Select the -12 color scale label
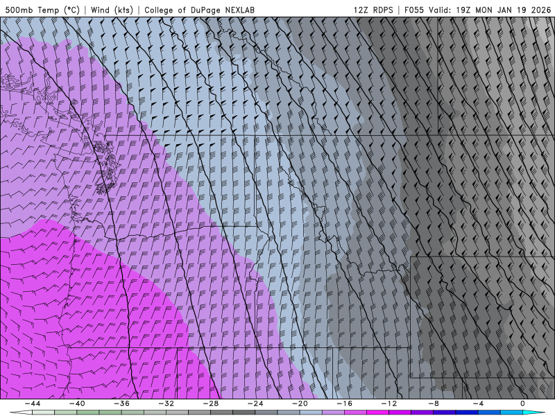 pos(389,404)
